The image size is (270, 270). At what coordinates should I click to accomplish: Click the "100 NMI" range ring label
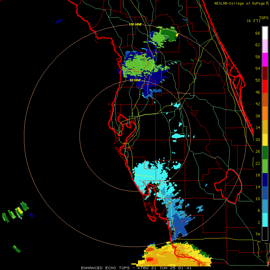[135, 25]
